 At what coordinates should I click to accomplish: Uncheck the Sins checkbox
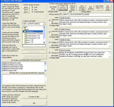click(33, 9)
